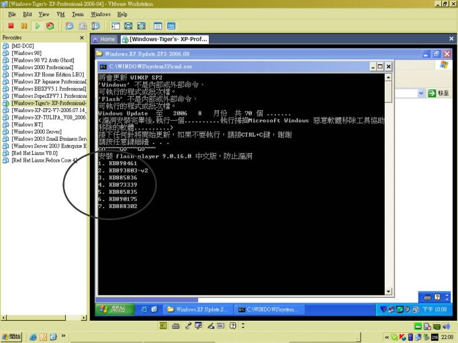Close the current VM tab
458x343 pixels.
coord(451,38)
